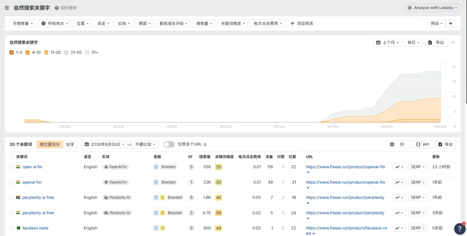Open the SERP dropdown for openai fm
This screenshot has width=467, height=236.
(x=418, y=183)
